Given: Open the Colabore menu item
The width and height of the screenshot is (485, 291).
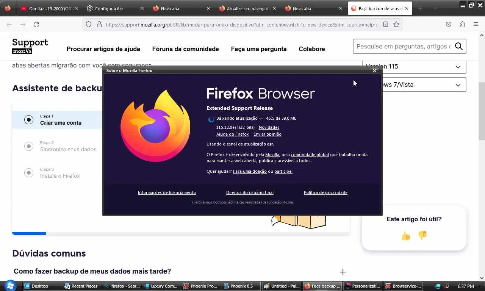Looking at the screenshot, I should 312,49.
